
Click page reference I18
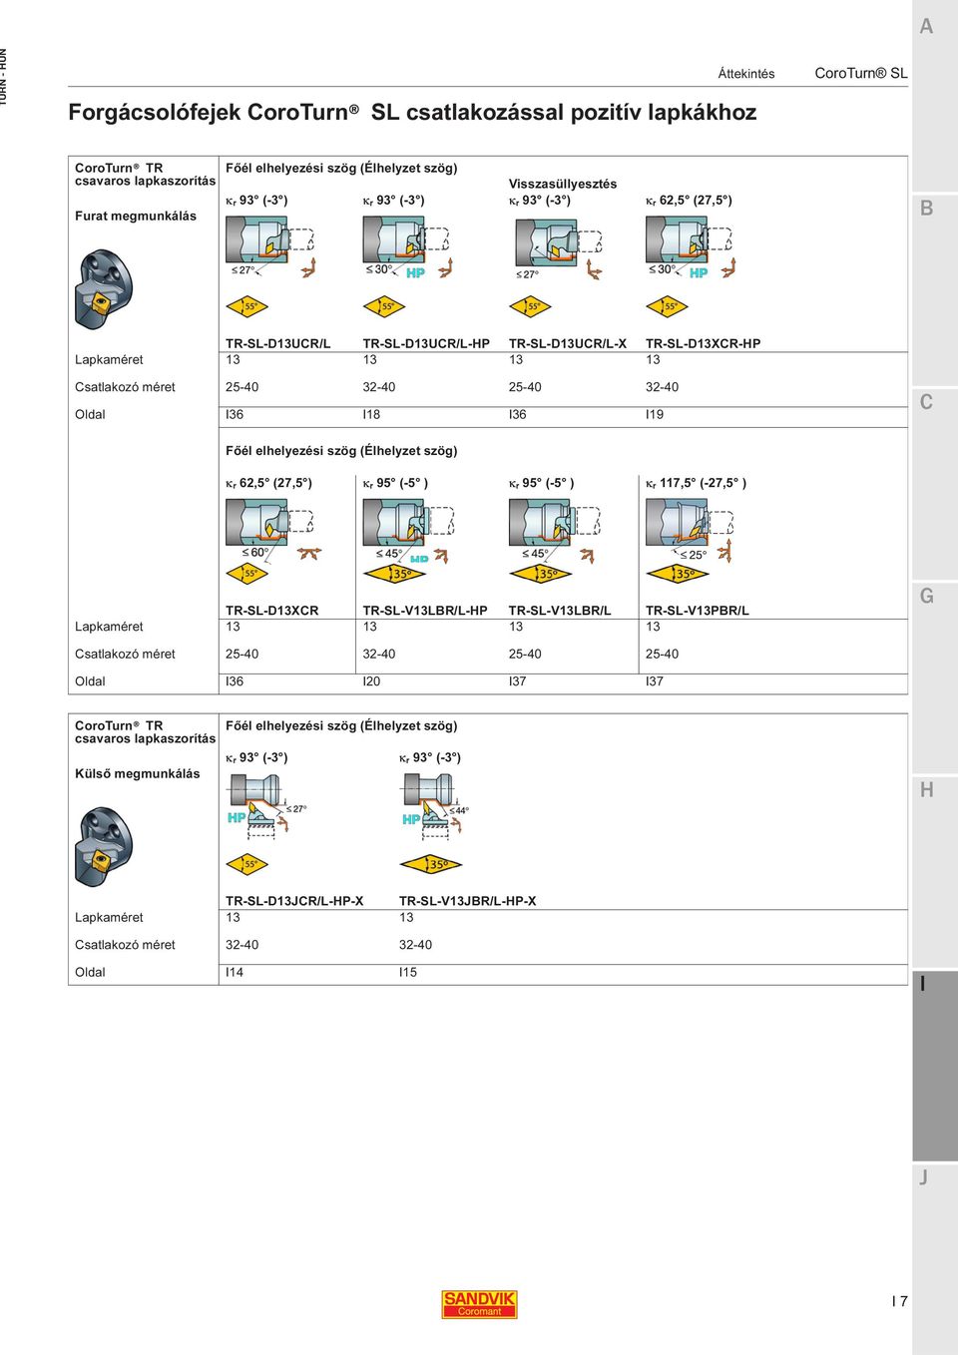click(371, 415)
